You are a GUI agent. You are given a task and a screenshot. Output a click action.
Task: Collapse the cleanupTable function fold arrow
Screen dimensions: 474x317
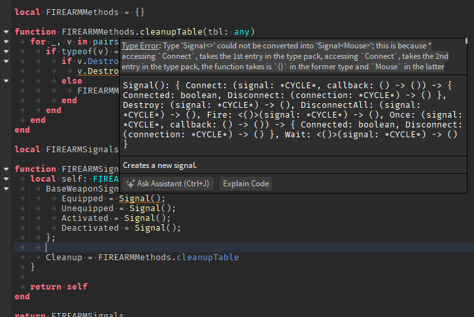pos(6,32)
